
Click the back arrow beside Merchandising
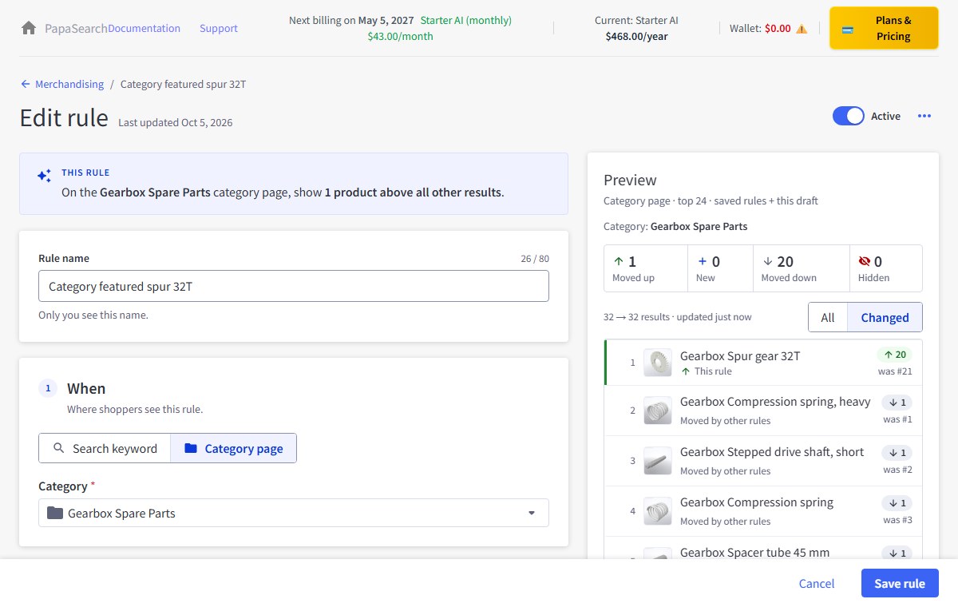click(x=26, y=84)
